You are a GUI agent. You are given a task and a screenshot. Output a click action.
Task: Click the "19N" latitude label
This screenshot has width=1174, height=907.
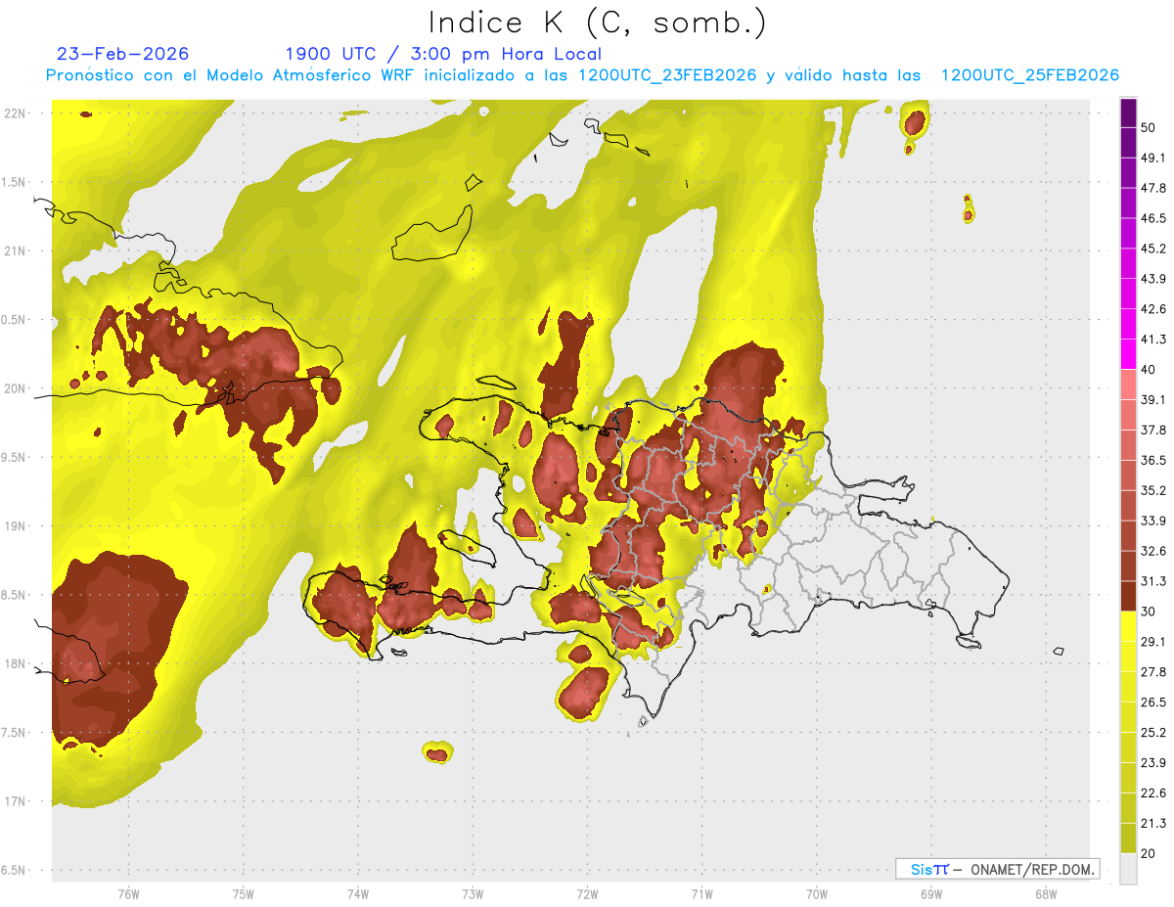(x=15, y=526)
